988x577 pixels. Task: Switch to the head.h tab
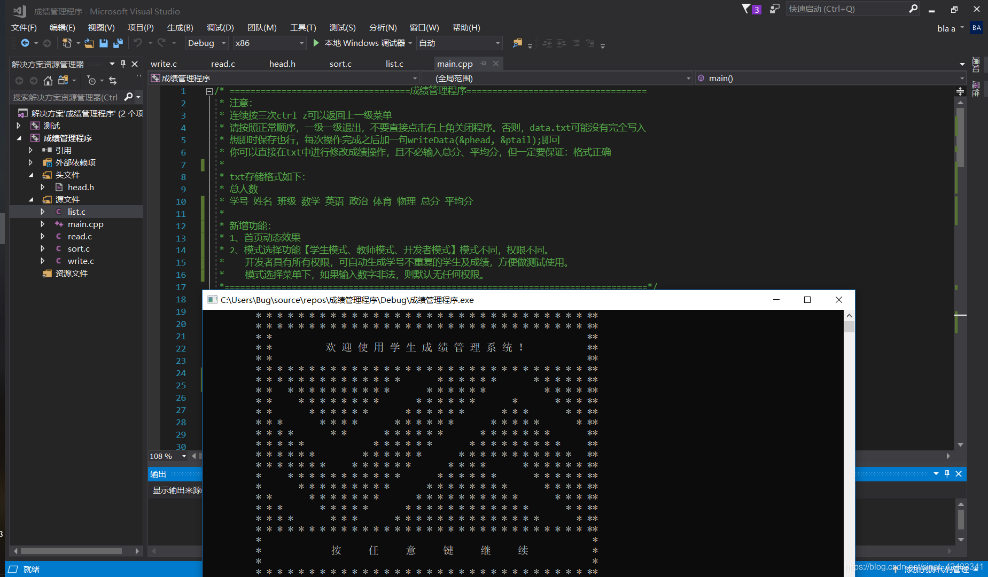[282, 64]
